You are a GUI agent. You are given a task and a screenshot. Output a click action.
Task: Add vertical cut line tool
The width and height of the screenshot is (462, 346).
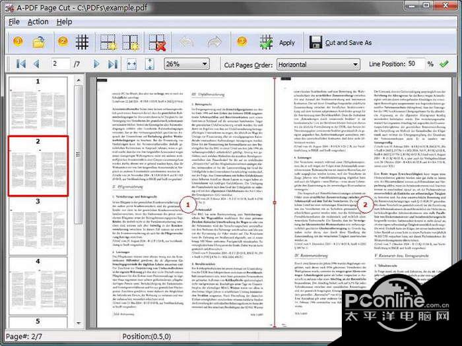130,42
